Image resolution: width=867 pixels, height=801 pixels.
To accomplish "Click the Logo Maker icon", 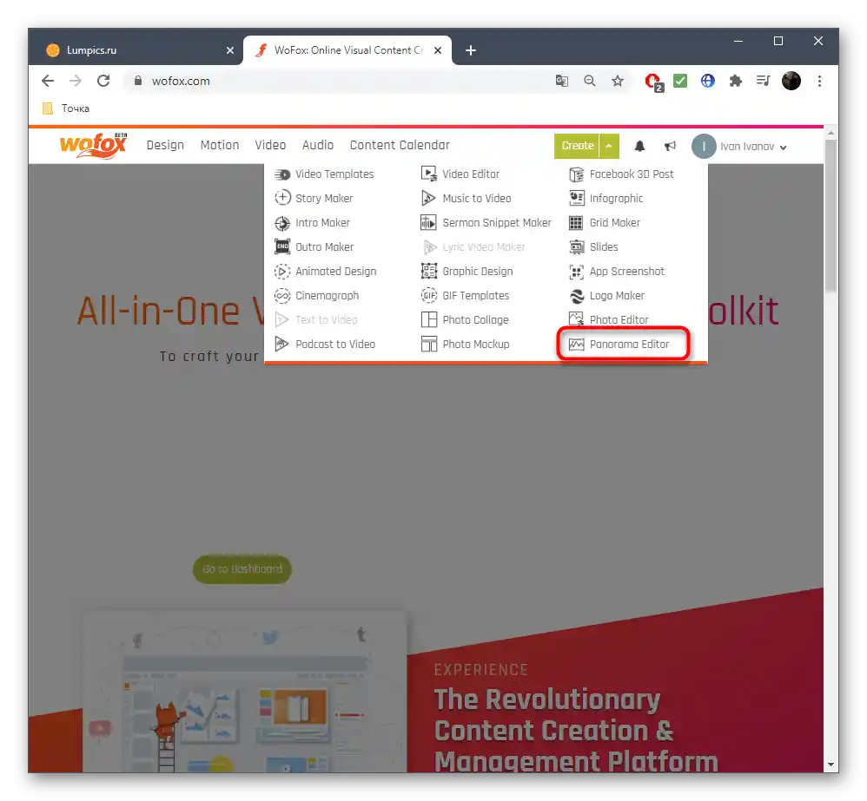I will coord(576,296).
